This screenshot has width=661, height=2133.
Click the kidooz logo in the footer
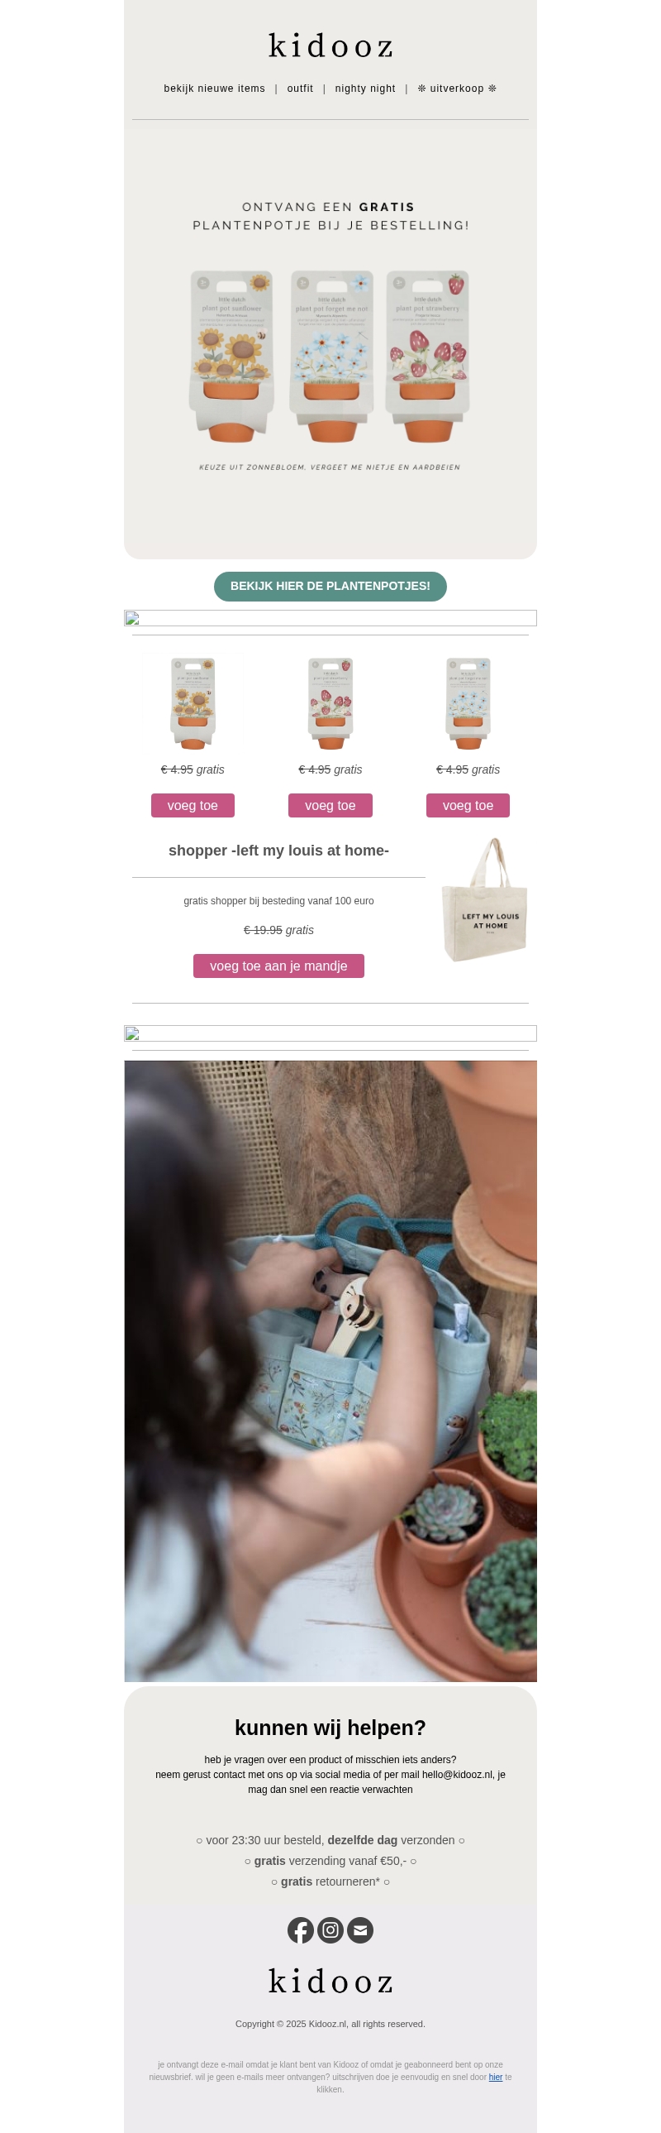(x=330, y=1982)
